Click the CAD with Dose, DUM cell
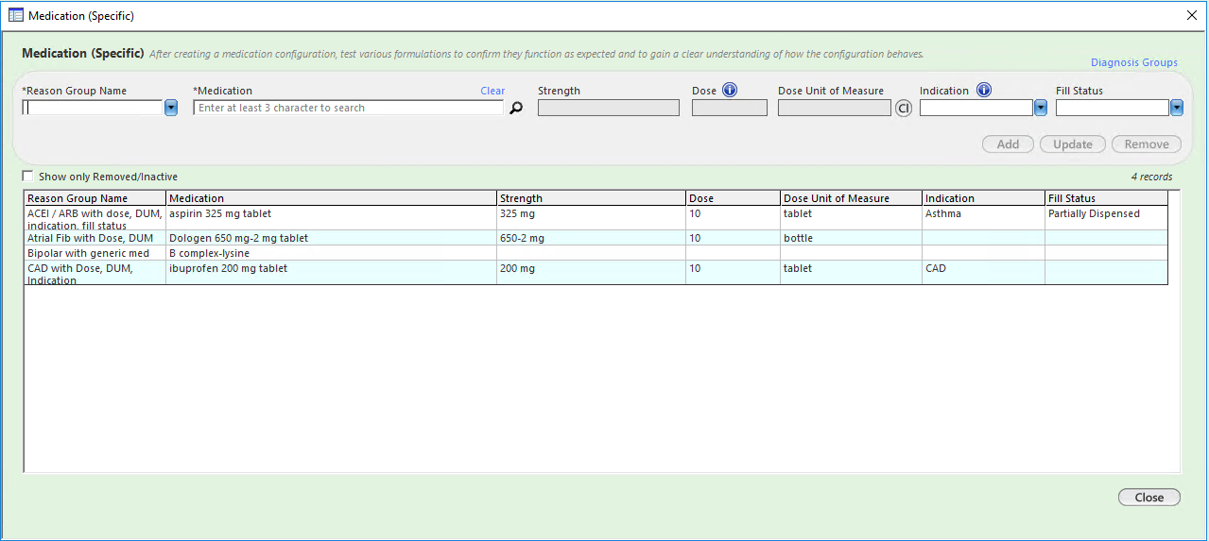The image size is (1209, 541). pos(95,273)
